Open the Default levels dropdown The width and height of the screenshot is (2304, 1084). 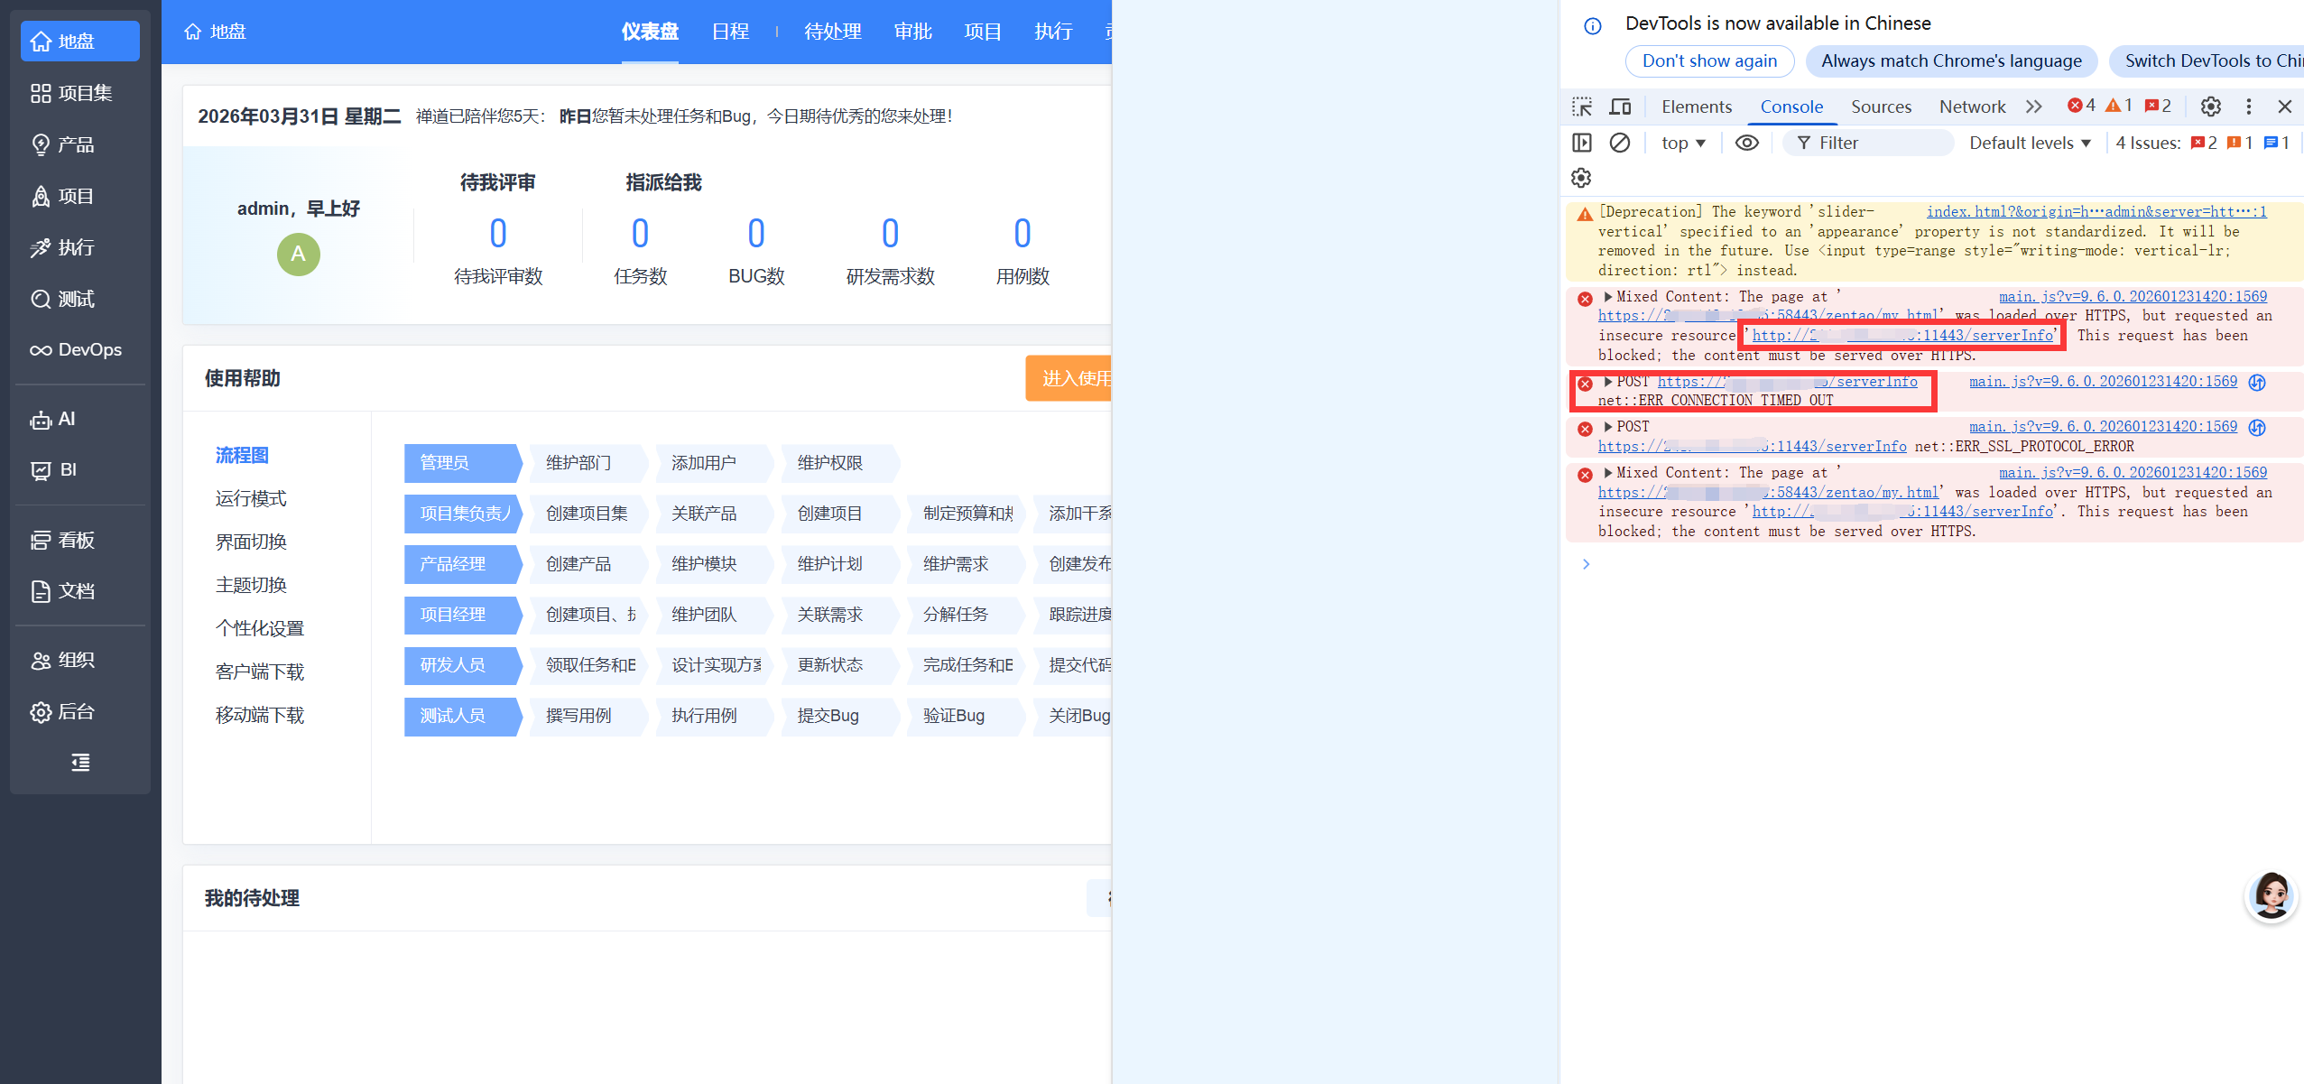[x=2030, y=143]
